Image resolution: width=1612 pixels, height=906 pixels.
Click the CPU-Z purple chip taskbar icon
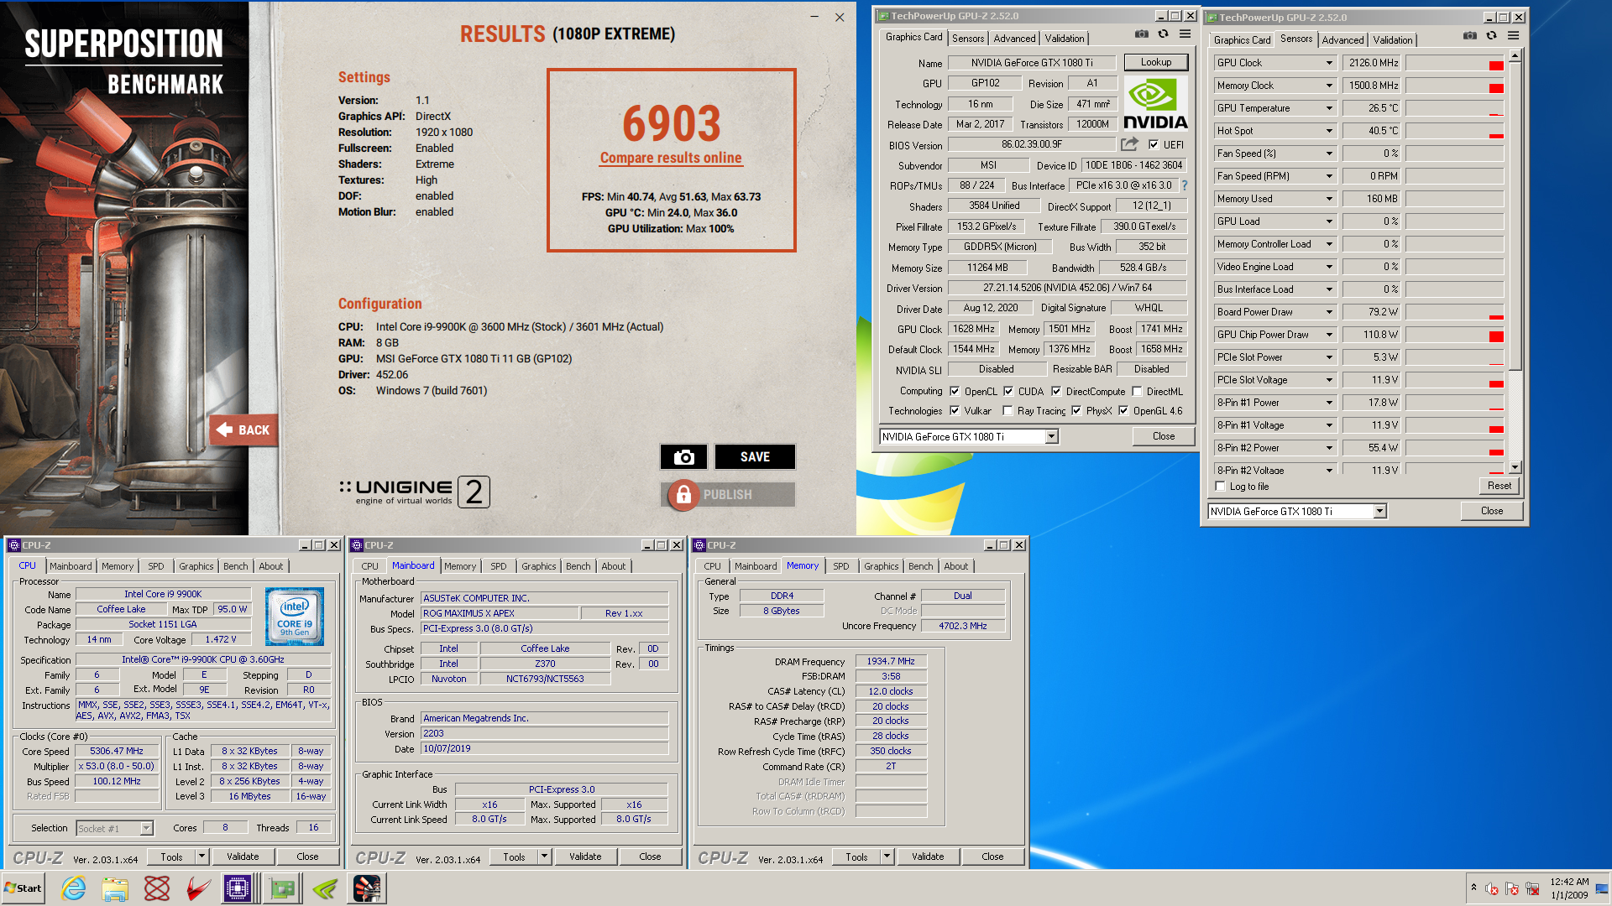(238, 888)
